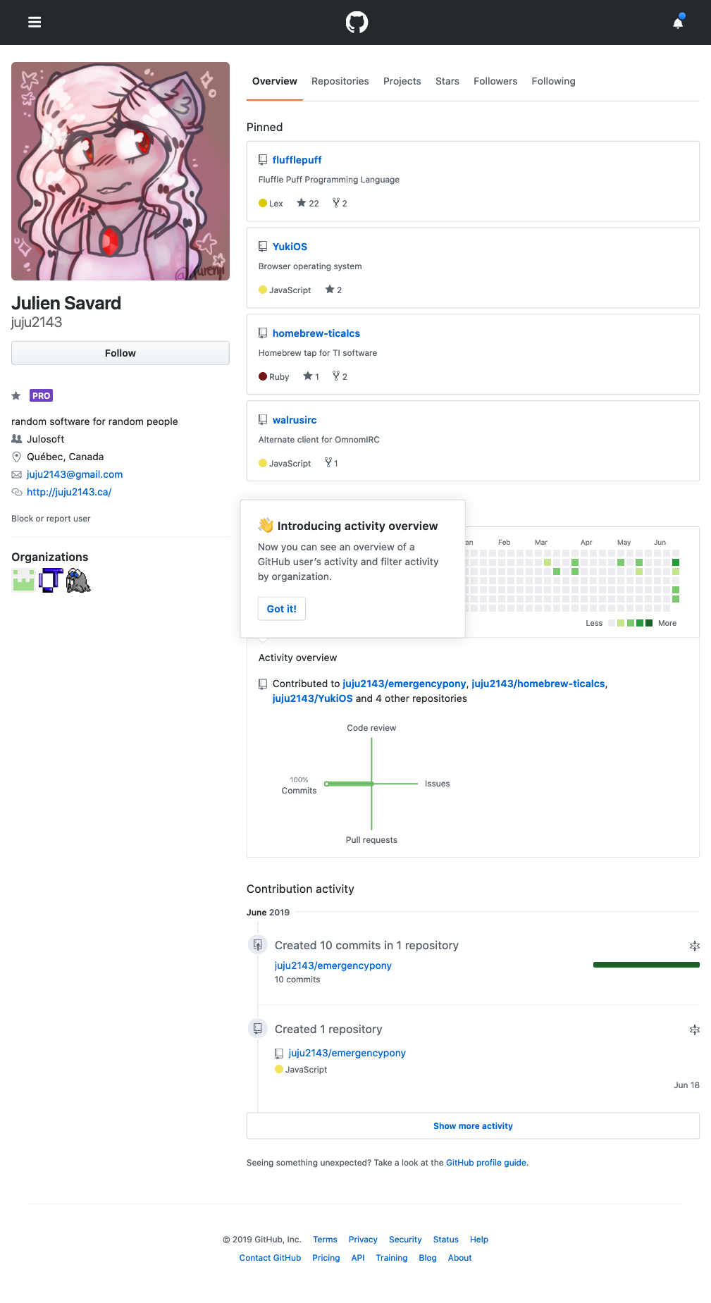Collapse the 'Created 1 repository' activity section
Screen dimensions: 711x1303
(694, 1030)
